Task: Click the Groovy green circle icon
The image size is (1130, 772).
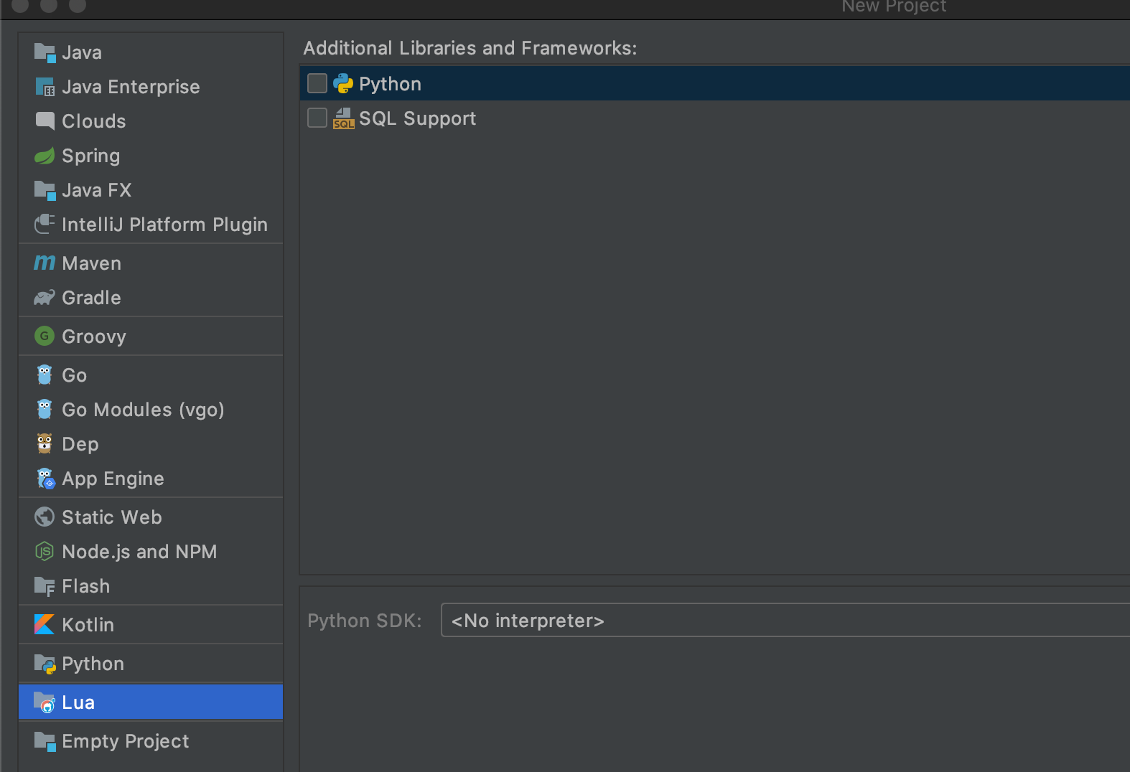Action: (45, 336)
